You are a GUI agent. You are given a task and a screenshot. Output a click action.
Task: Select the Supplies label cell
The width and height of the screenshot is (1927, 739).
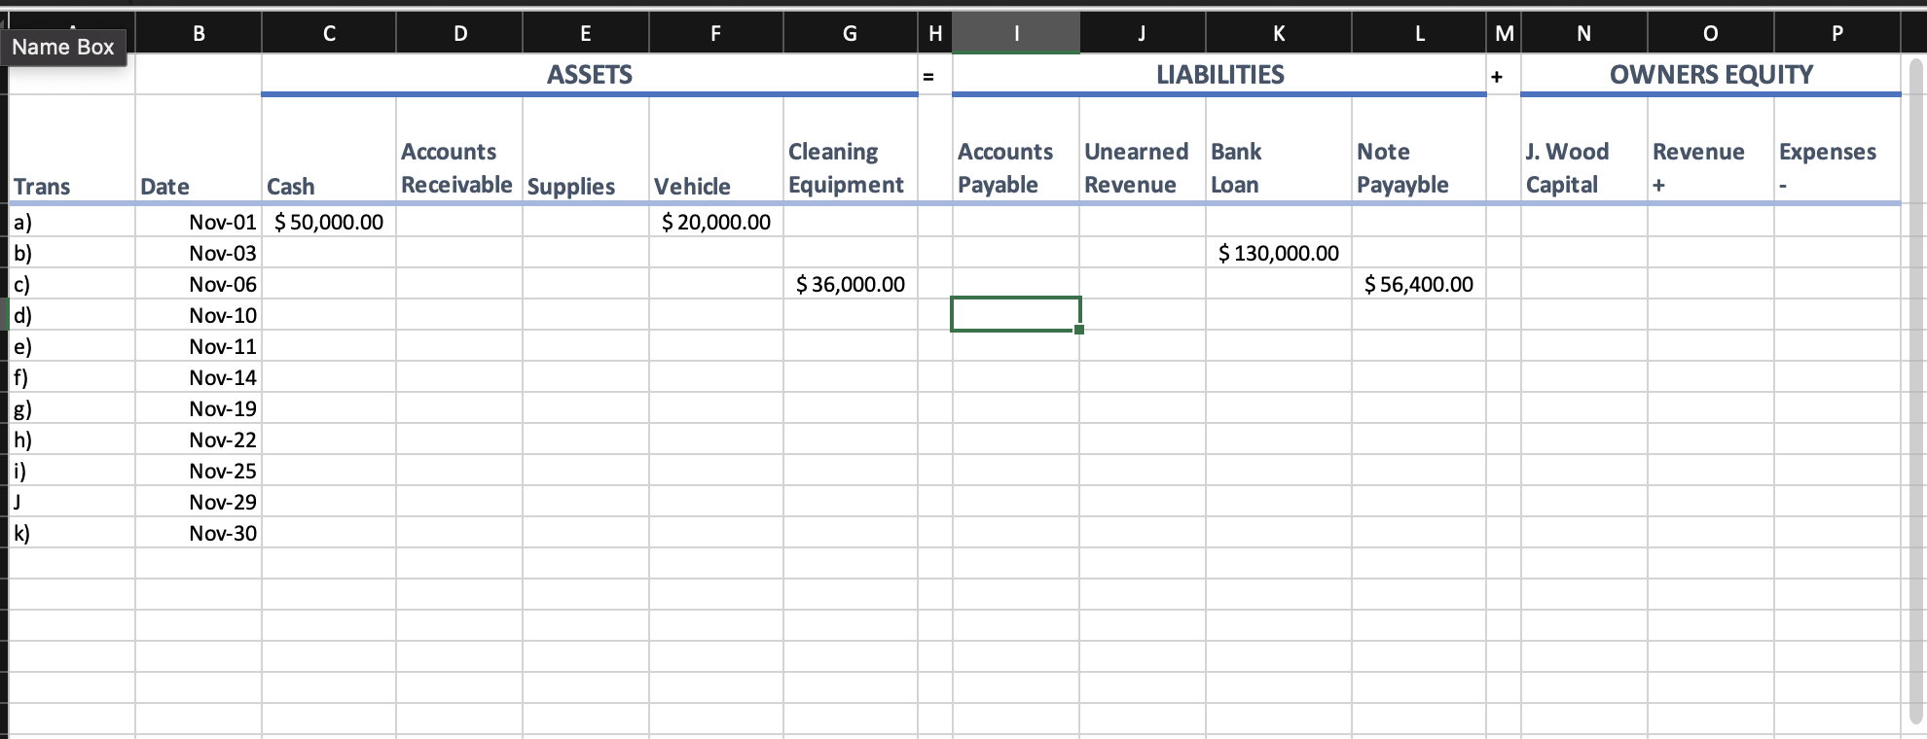click(586, 150)
